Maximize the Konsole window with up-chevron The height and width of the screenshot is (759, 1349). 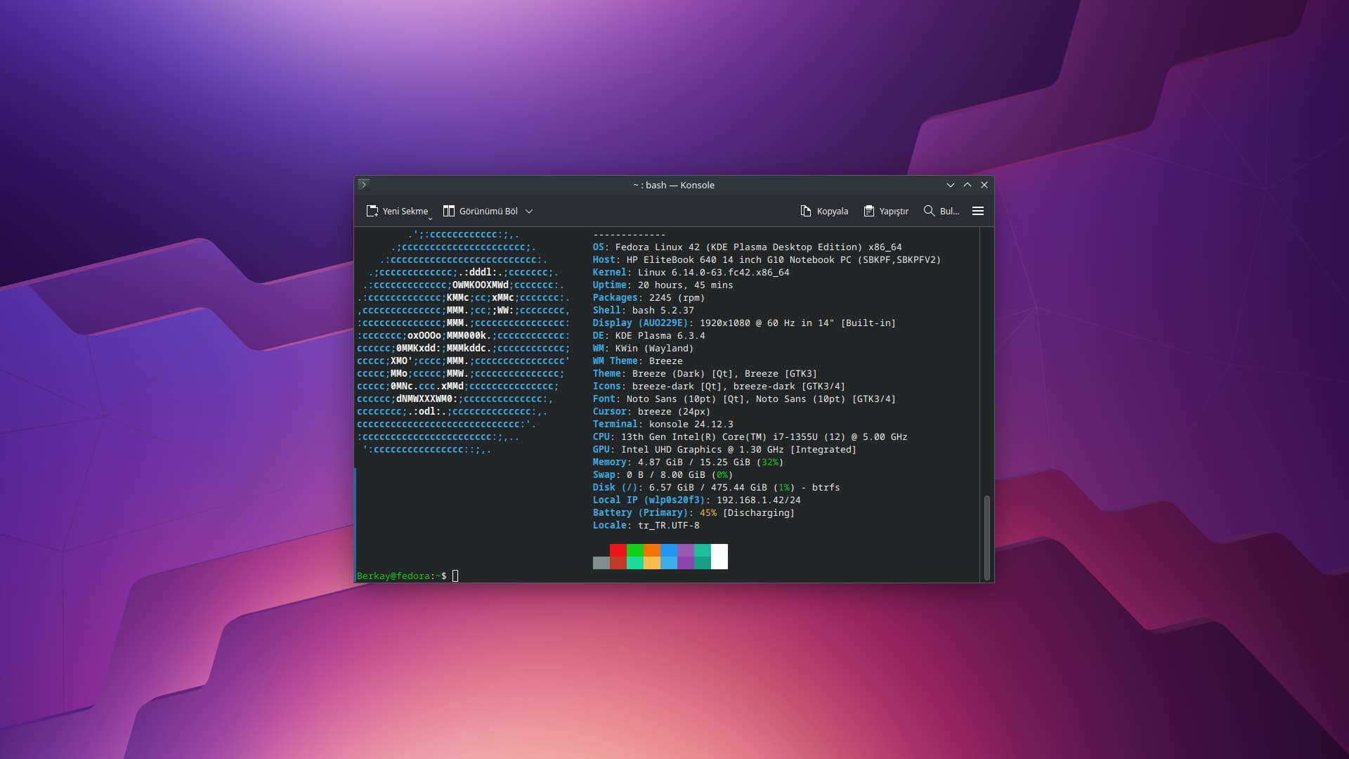coord(967,185)
